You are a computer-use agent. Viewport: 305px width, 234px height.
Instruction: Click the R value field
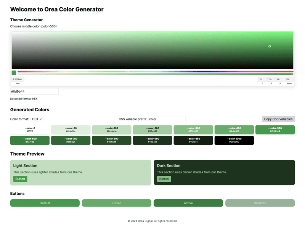coord(262,79)
